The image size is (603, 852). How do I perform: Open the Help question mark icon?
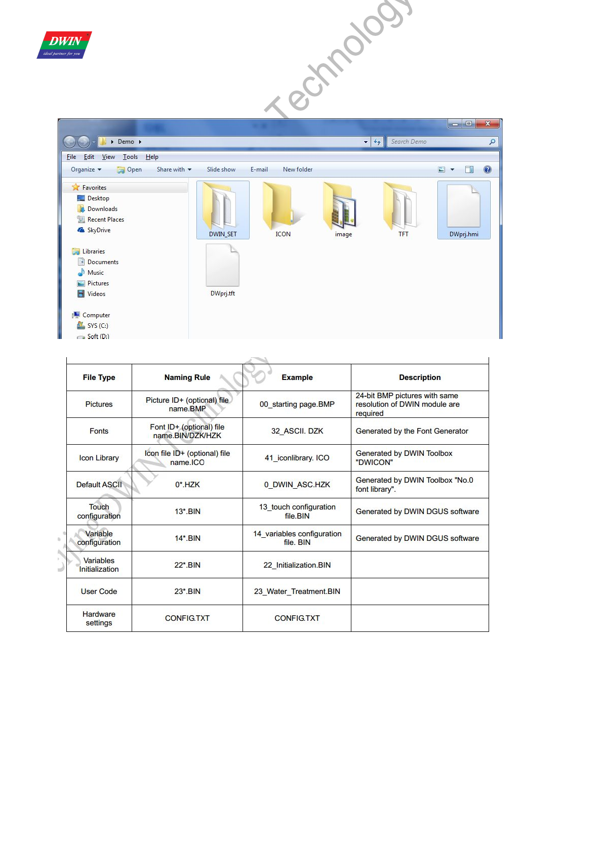[x=487, y=169]
